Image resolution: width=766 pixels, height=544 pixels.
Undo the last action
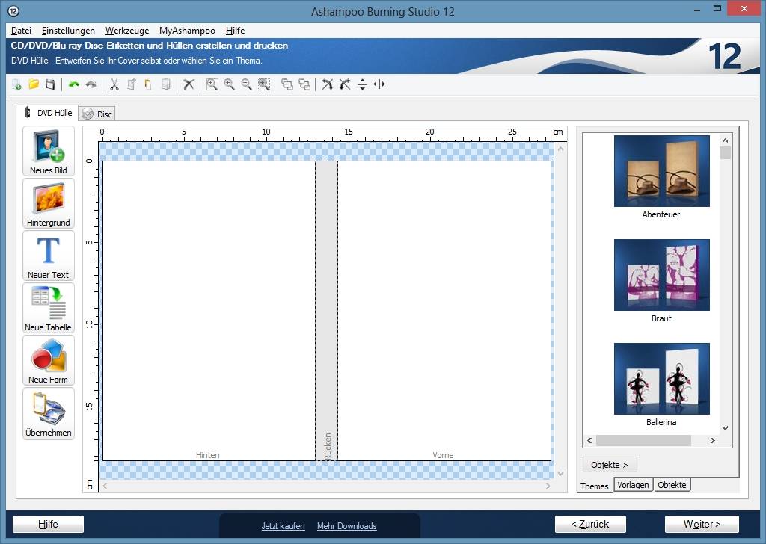pos(74,84)
